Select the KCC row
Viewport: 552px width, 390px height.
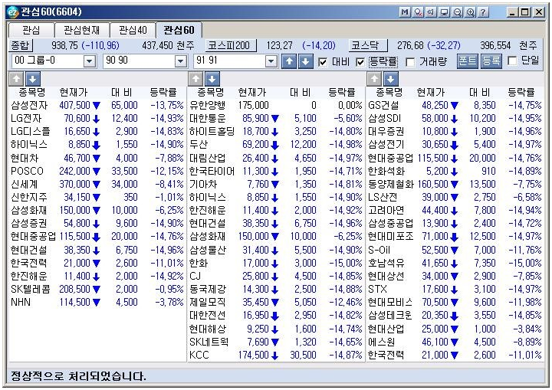pyautogui.click(x=276, y=355)
